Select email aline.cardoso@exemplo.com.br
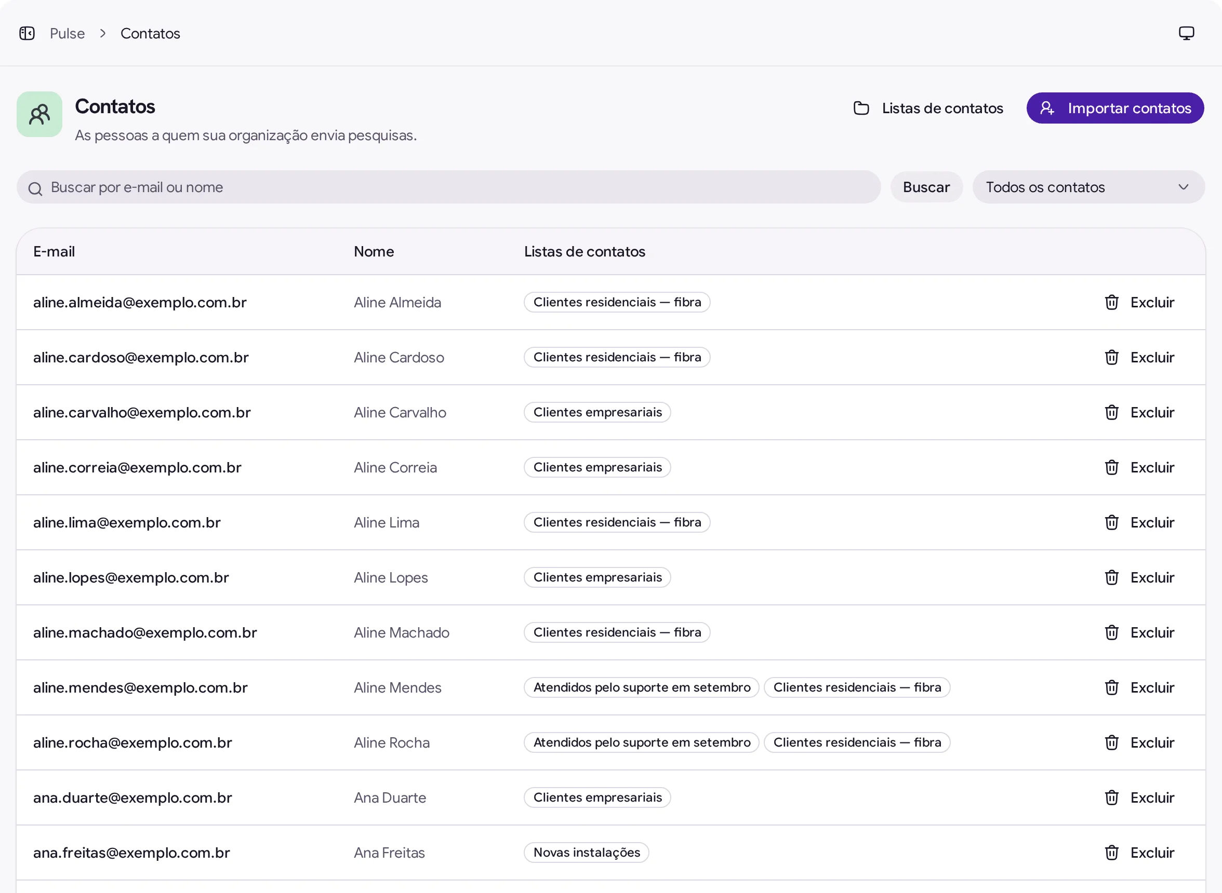 [141, 357]
